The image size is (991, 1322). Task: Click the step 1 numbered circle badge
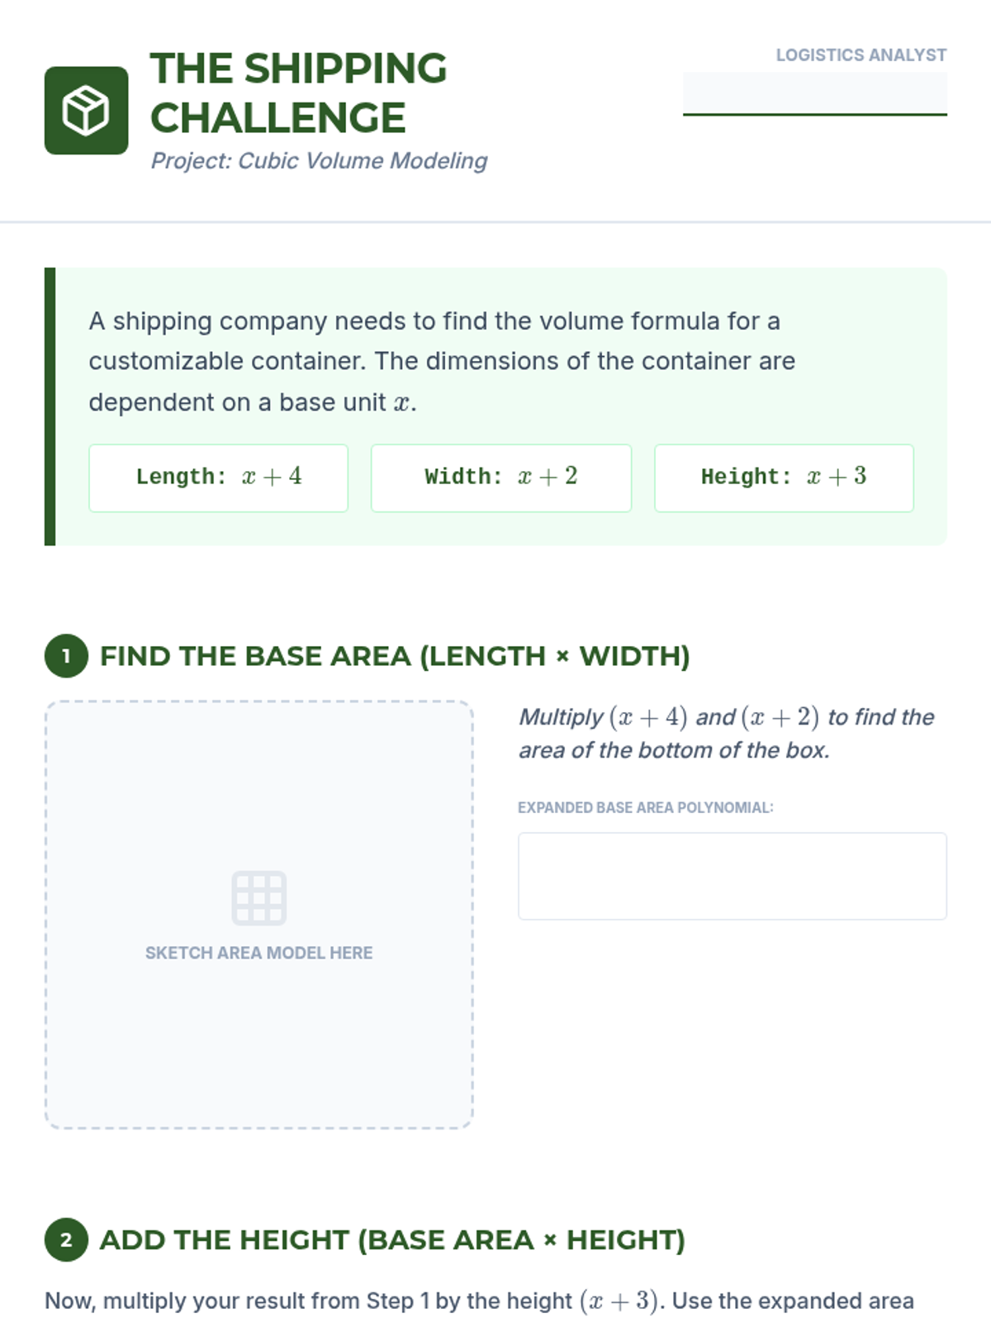click(66, 656)
